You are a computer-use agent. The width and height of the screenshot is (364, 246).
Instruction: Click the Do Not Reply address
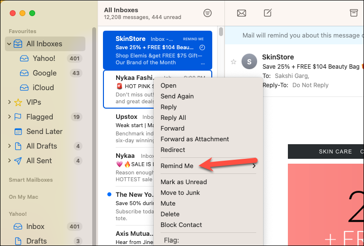[x=310, y=85]
